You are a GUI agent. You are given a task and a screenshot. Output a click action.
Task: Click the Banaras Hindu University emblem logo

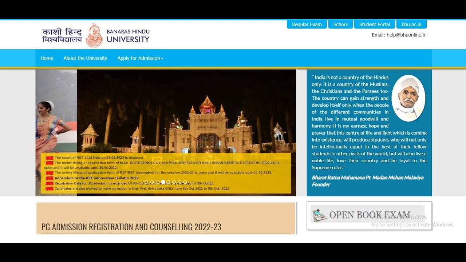(x=94, y=35)
